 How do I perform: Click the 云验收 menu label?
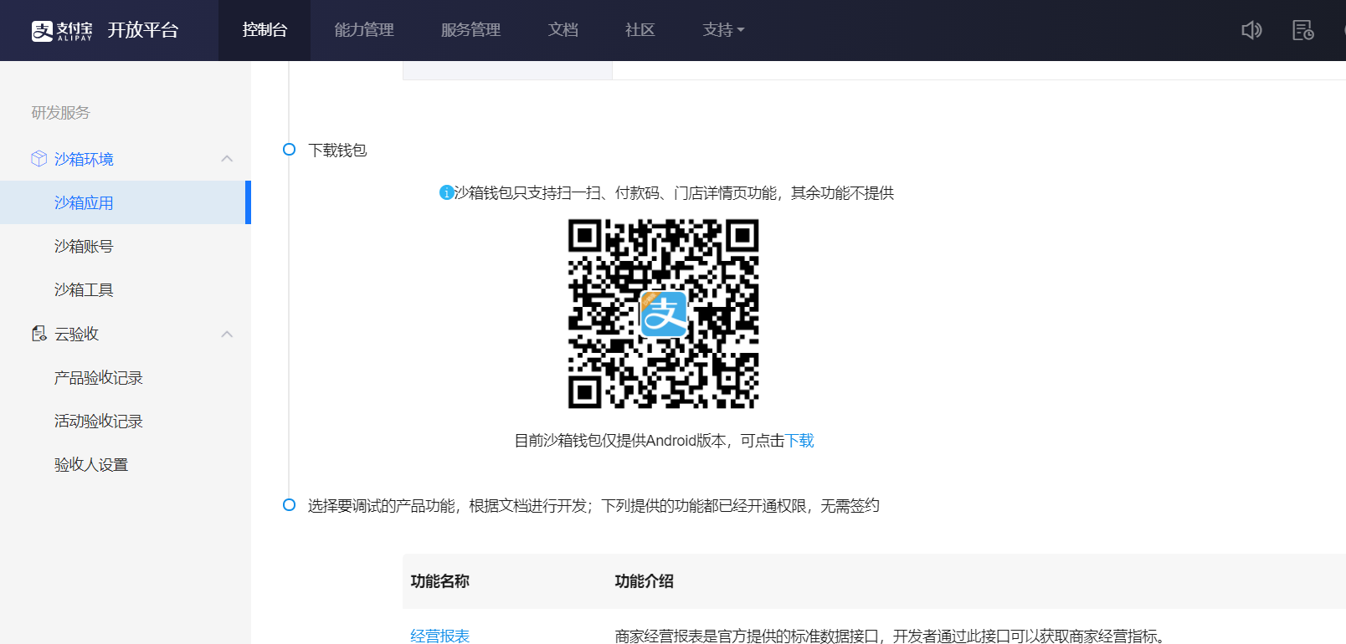pos(76,334)
